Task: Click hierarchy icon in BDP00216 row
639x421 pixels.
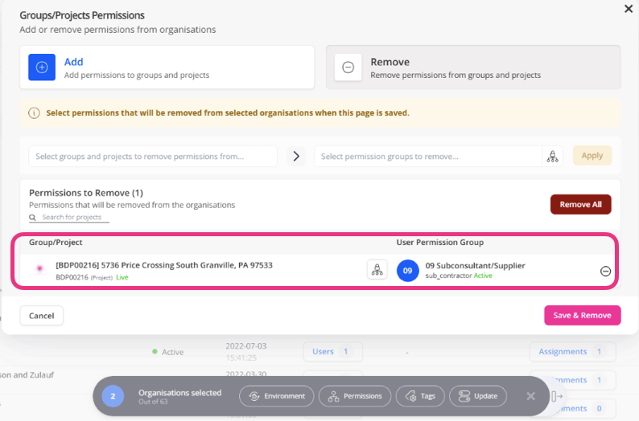Action: pyautogui.click(x=377, y=270)
